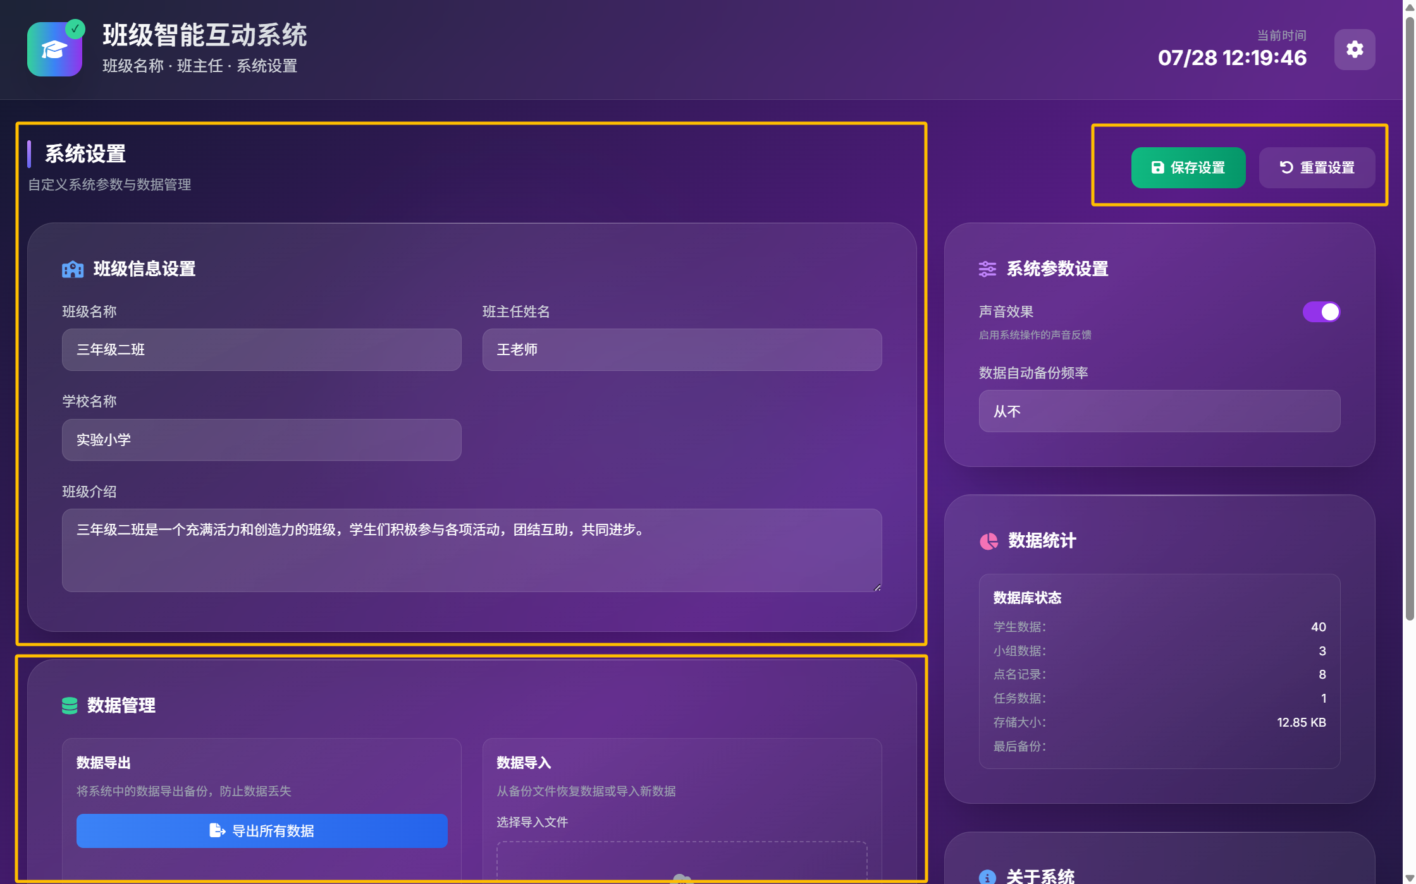Screen dimensions: 1416x884
Task: Open the 数据自动备份频率 dropdown showing 从不
Action: 1159,411
